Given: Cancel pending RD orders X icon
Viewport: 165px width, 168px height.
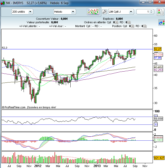Looking at the screenshot, I should pyautogui.click(x=129, y=22).
